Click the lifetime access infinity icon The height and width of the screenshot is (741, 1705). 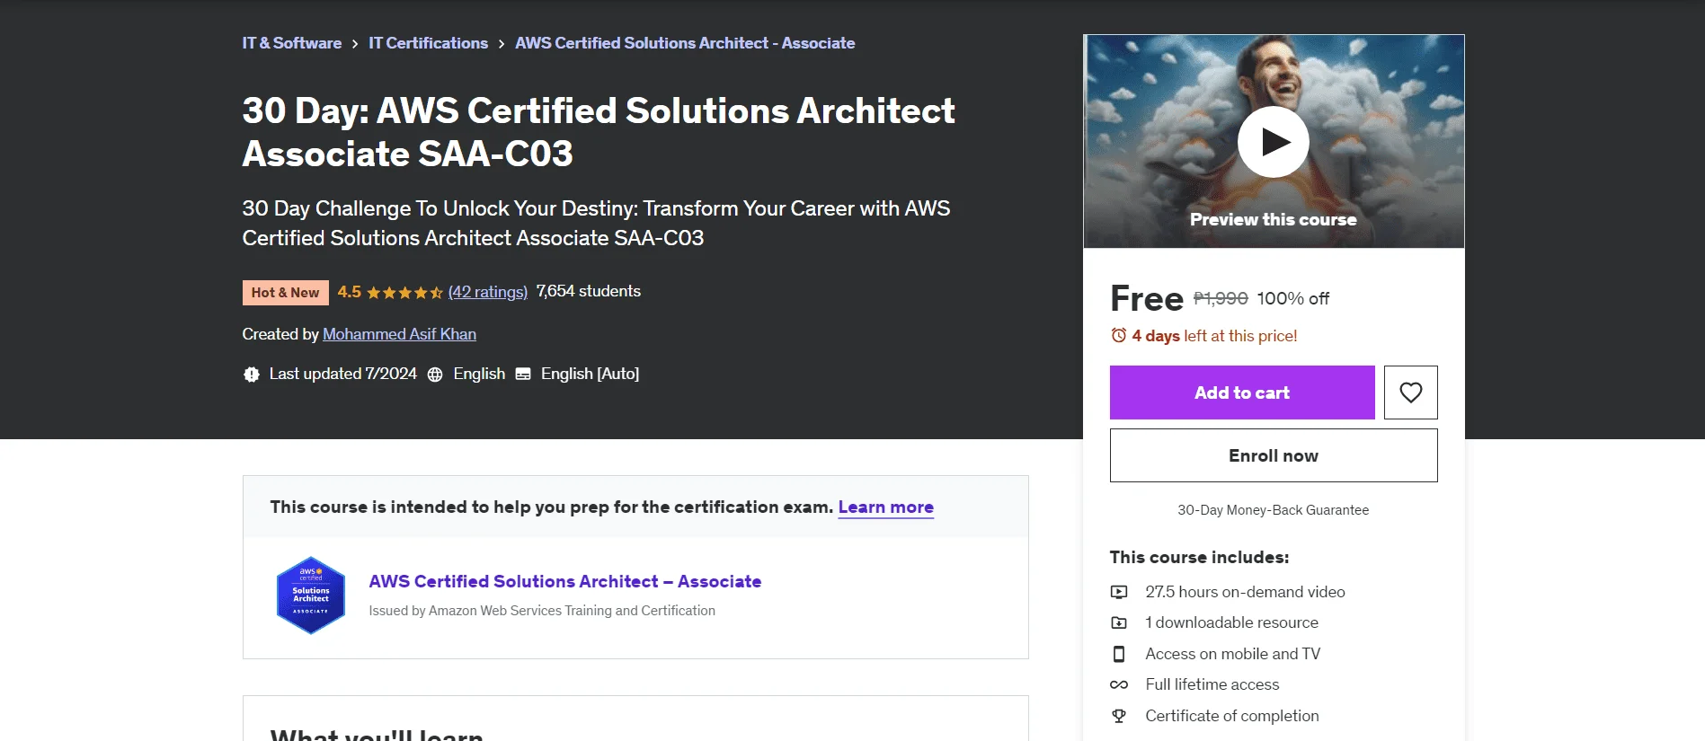tap(1119, 684)
